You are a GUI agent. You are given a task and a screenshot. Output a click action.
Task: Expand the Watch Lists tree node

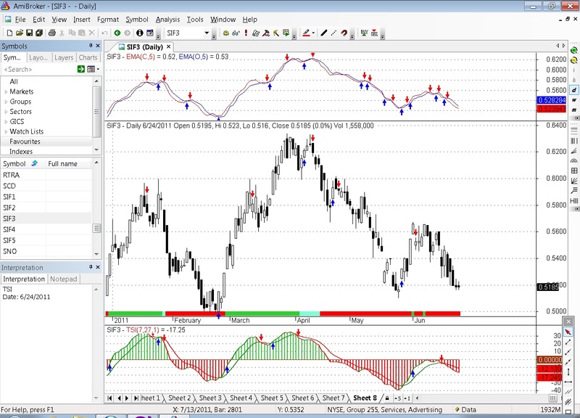6,132
